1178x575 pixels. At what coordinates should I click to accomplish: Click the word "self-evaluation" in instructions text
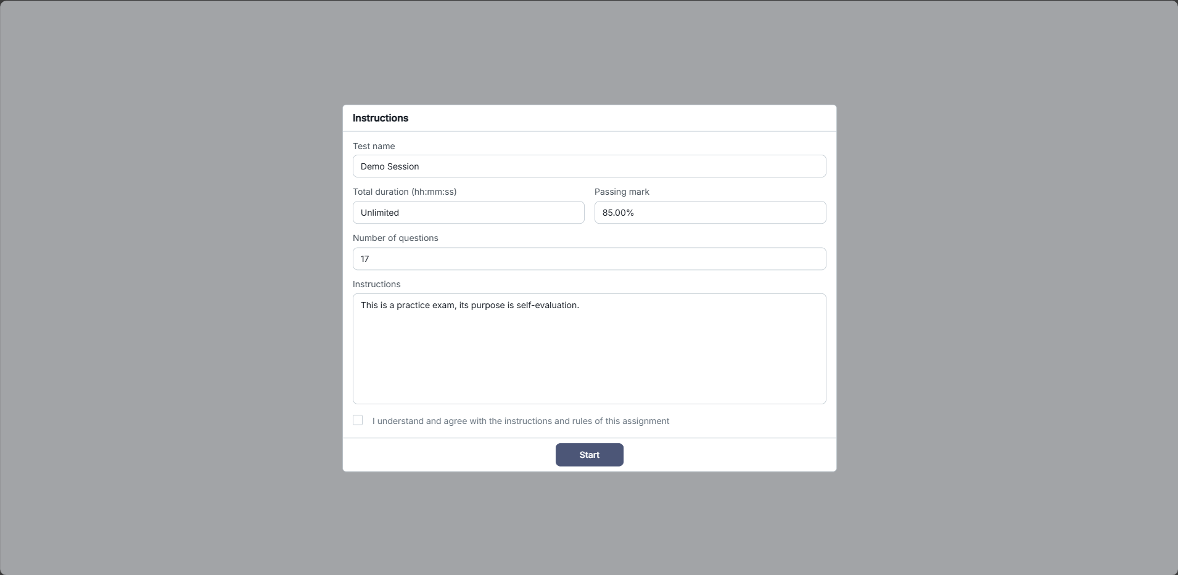tap(546, 305)
